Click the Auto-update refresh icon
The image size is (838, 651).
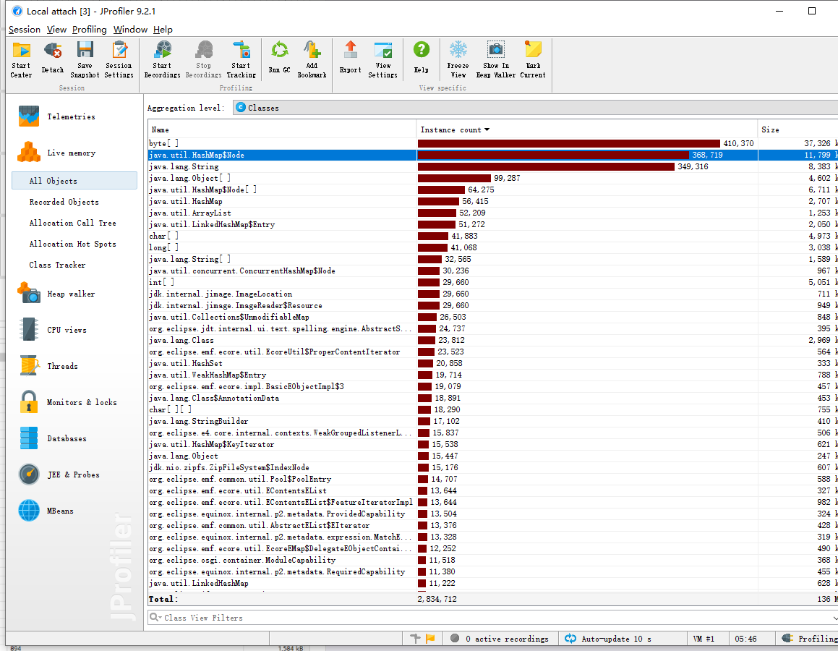point(570,638)
